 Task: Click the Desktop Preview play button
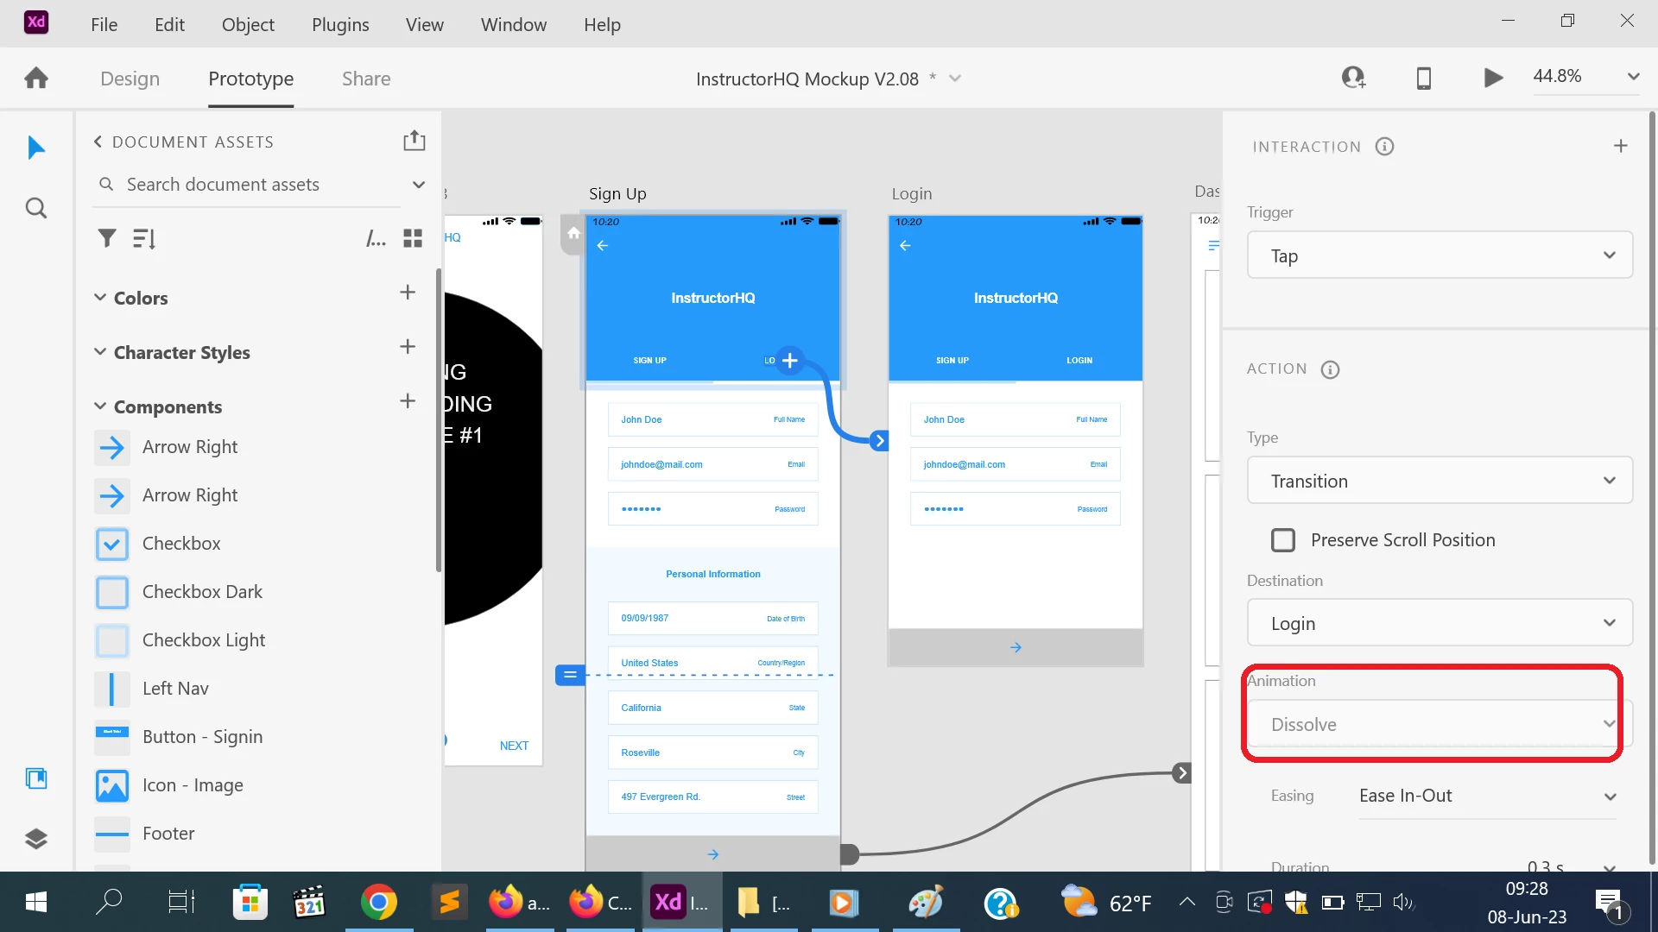click(1493, 78)
